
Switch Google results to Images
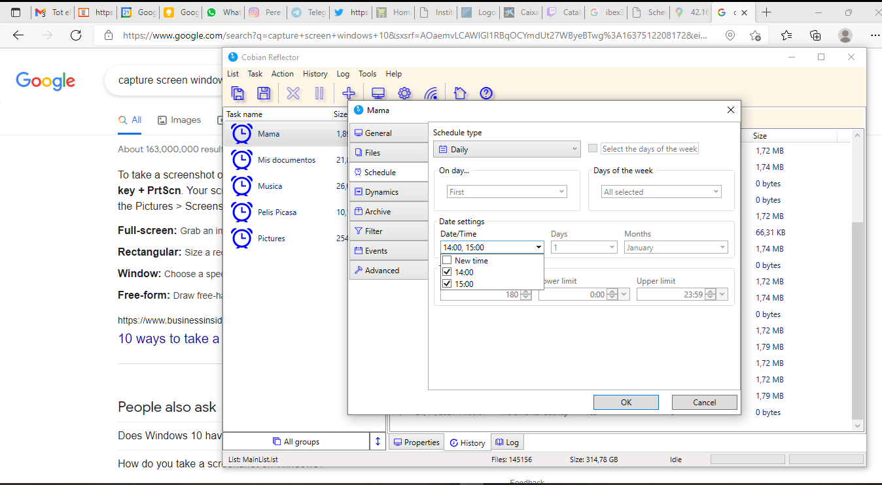pyautogui.click(x=179, y=120)
